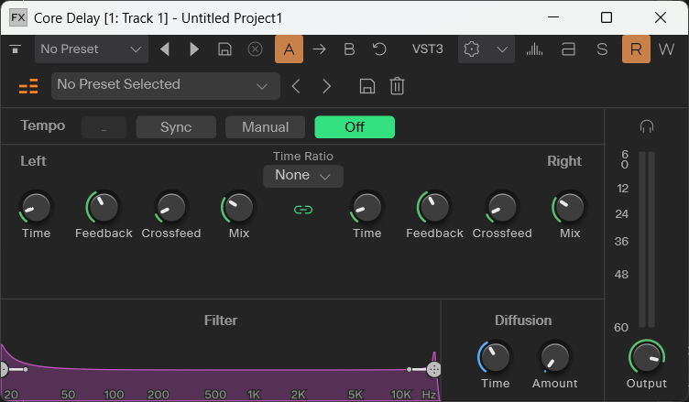Save the host preset with floppy icon
Viewport: 689px width, 402px height.
click(x=224, y=49)
